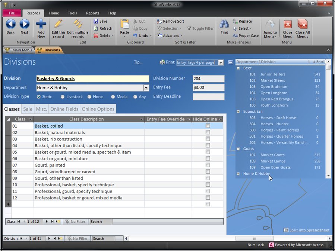Collapse the Beef department node
Image resolution: width=335 pixels, height=251 pixels.
(x=238, y=68)
